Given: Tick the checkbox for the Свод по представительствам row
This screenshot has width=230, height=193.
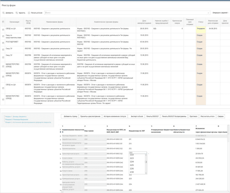Looking at the screenshot, I should coord(3,36).
